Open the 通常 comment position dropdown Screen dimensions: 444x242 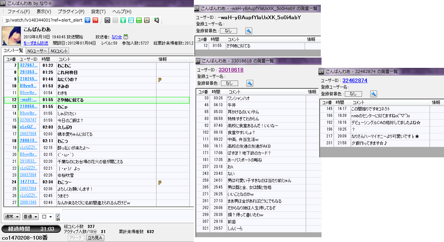click(12, 217)
